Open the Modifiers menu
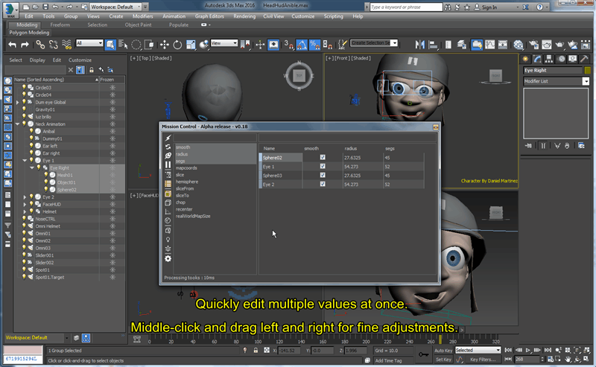This screenshot has height=367, width=596. pos(142,16)
